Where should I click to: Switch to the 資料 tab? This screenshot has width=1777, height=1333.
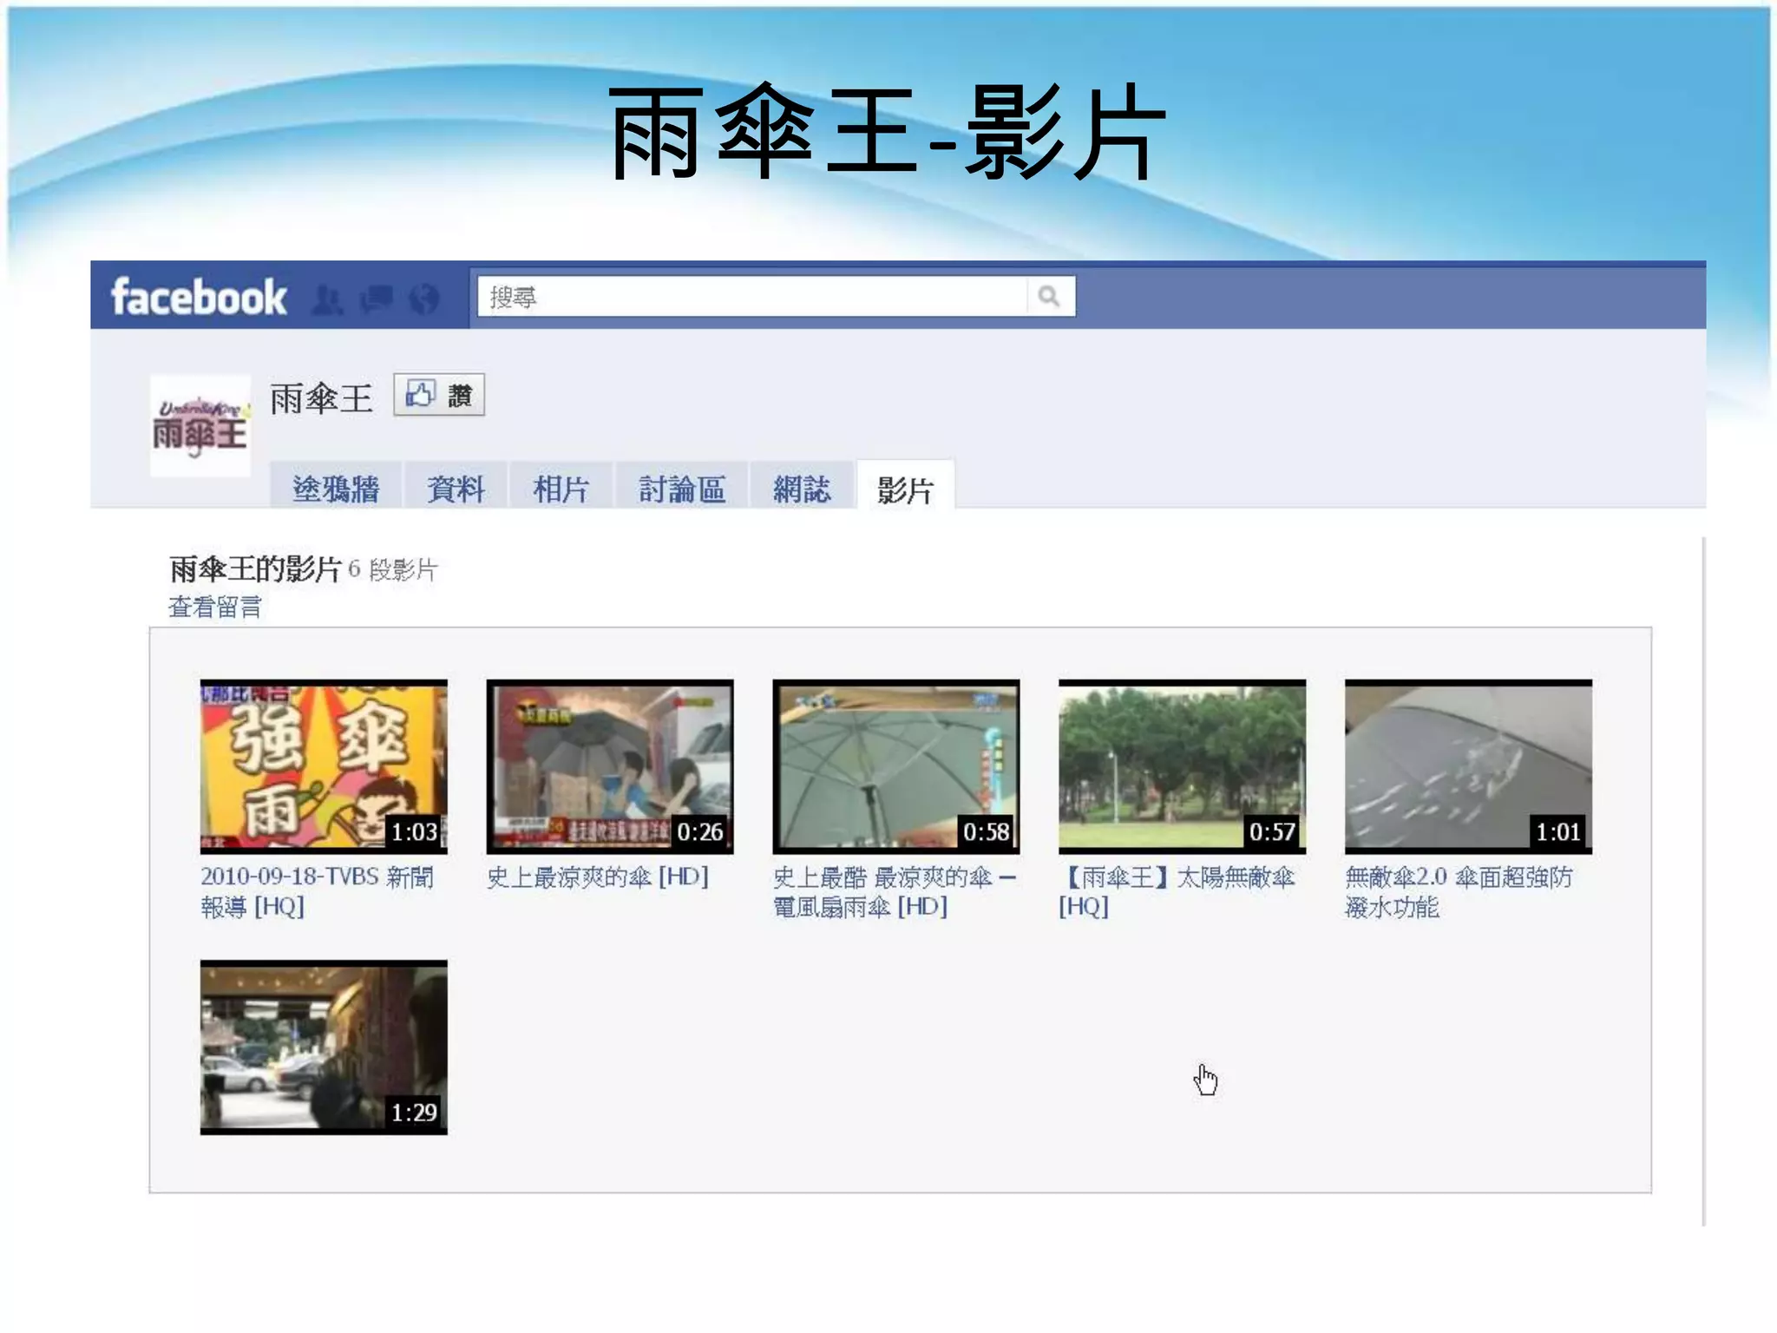(x=456, y=489)
